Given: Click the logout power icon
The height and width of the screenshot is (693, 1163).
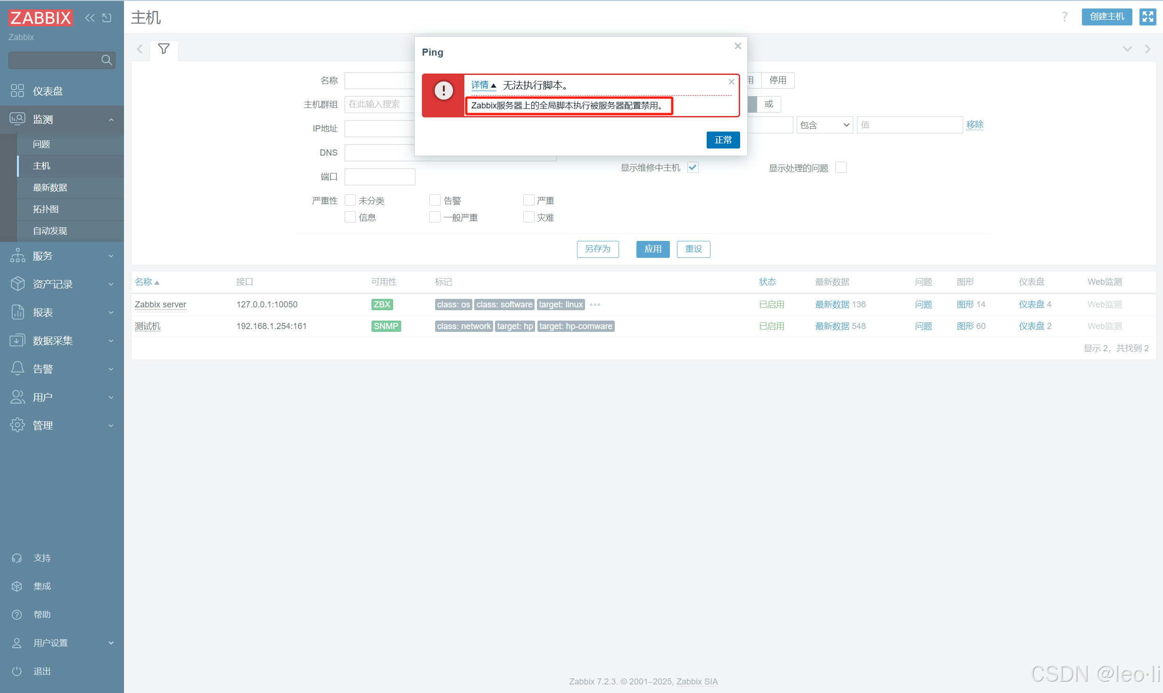Looking at the screenshot, I should coord(17,671).
